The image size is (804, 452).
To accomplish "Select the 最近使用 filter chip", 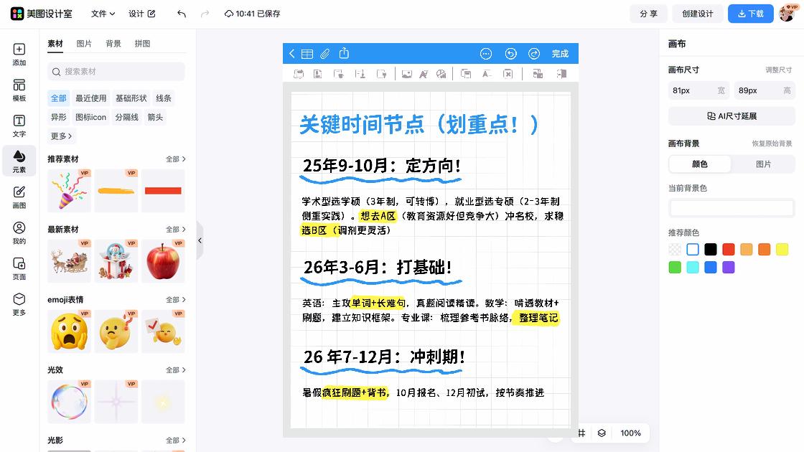I will point(90,98).
